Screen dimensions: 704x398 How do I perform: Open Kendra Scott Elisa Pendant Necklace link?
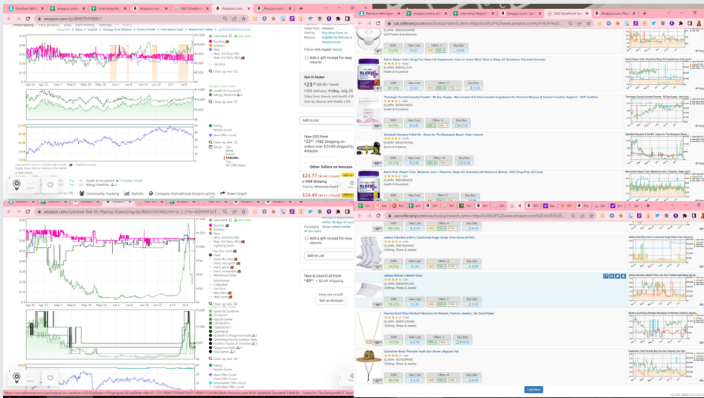coord(438,314)
